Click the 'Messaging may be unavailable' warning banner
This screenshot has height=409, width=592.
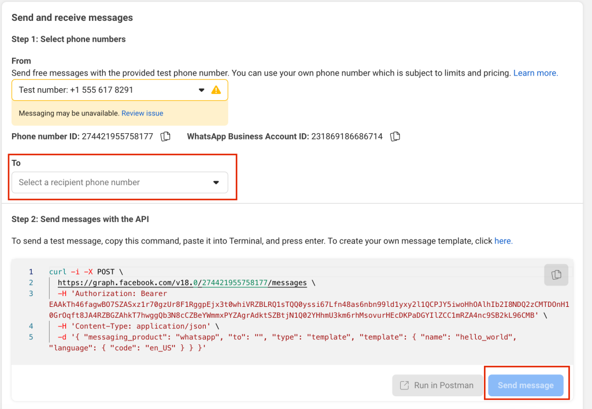point(69,114)
